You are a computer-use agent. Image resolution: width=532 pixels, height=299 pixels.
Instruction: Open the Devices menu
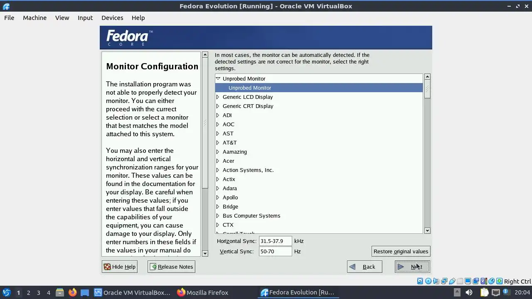(x=112, y=18)
